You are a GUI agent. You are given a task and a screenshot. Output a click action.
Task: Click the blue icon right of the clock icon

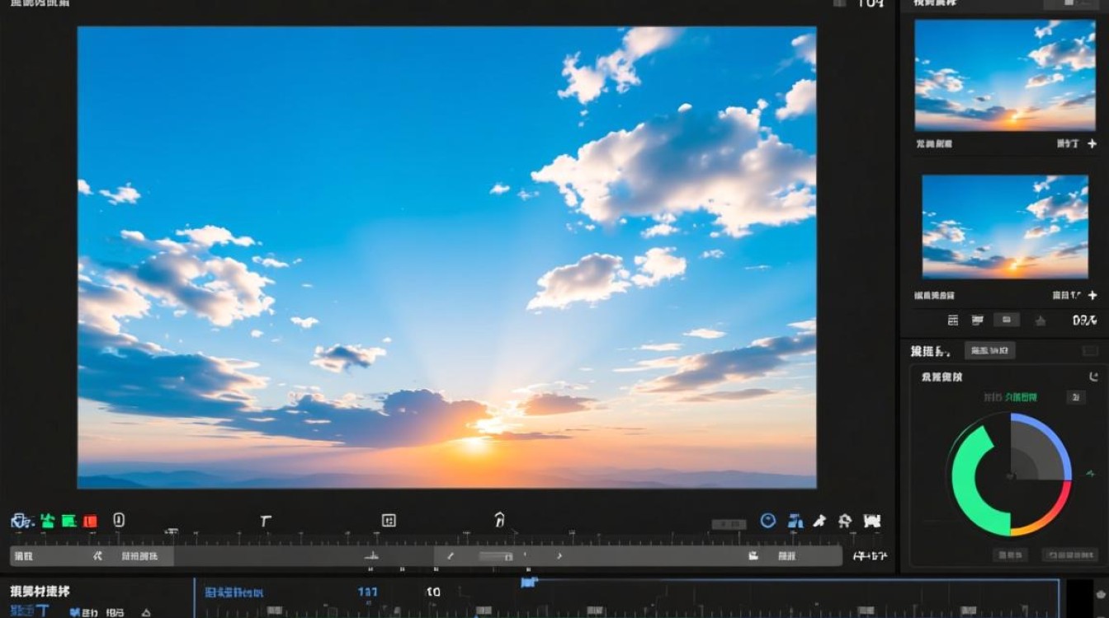(x=795, y=521)
